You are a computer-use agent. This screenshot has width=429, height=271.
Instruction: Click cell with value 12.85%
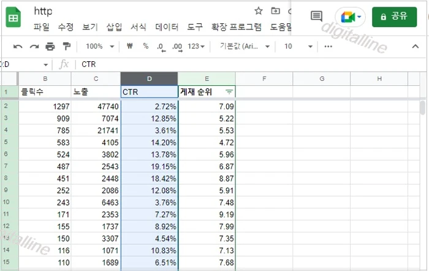click(x=149, y=118)
